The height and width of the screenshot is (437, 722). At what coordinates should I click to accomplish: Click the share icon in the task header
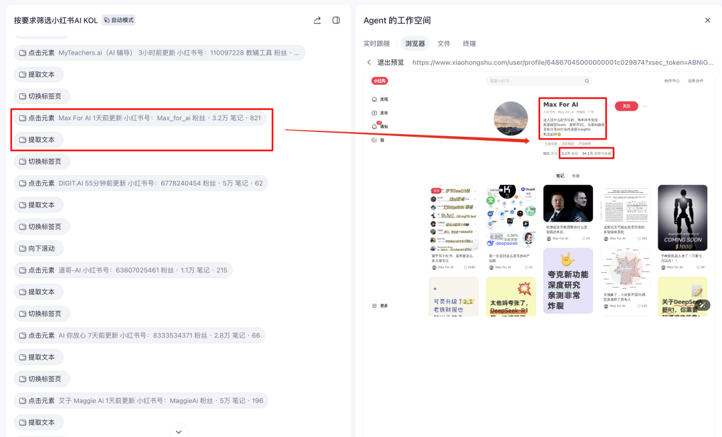[x=318, y=20]
